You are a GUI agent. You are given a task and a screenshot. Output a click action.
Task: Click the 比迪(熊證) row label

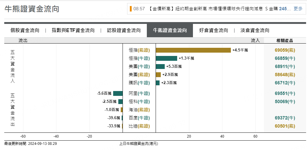(139, 126)
